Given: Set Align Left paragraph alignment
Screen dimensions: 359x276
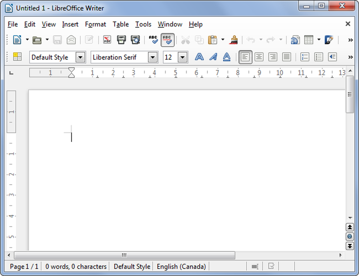Looking at the screenshot, I should coord(245,57).
